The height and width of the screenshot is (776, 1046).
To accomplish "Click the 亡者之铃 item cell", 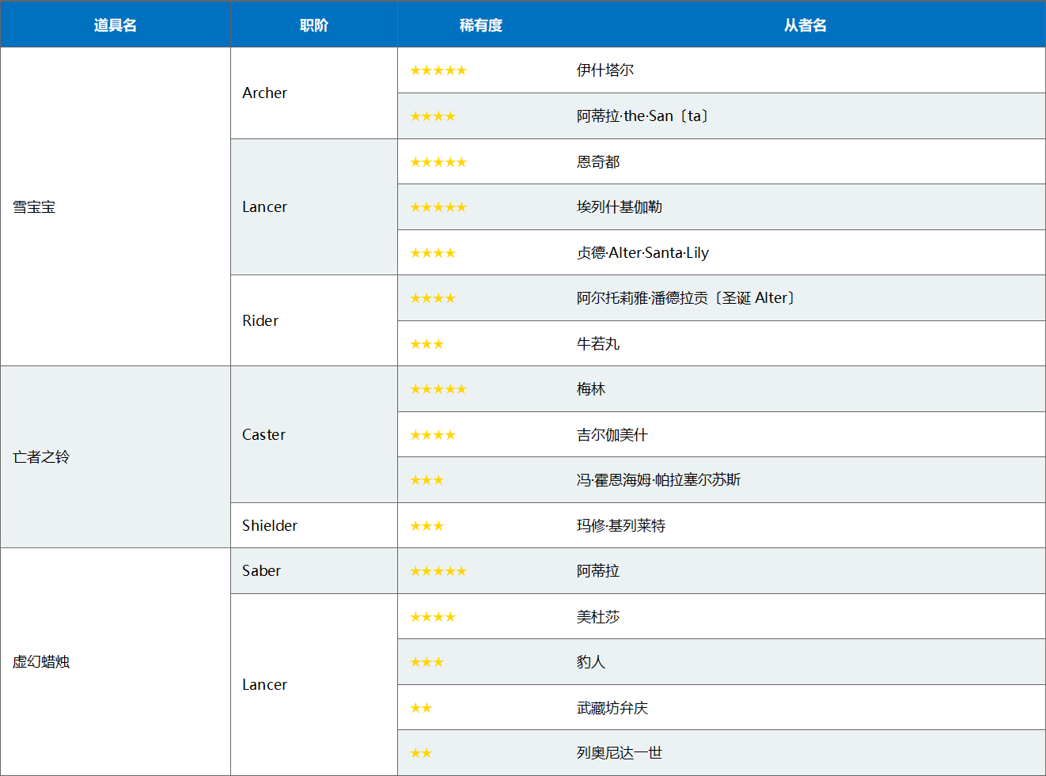I will [x=116, y=456].
